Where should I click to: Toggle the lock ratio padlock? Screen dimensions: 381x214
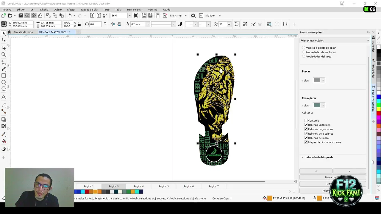click(80, 24)
